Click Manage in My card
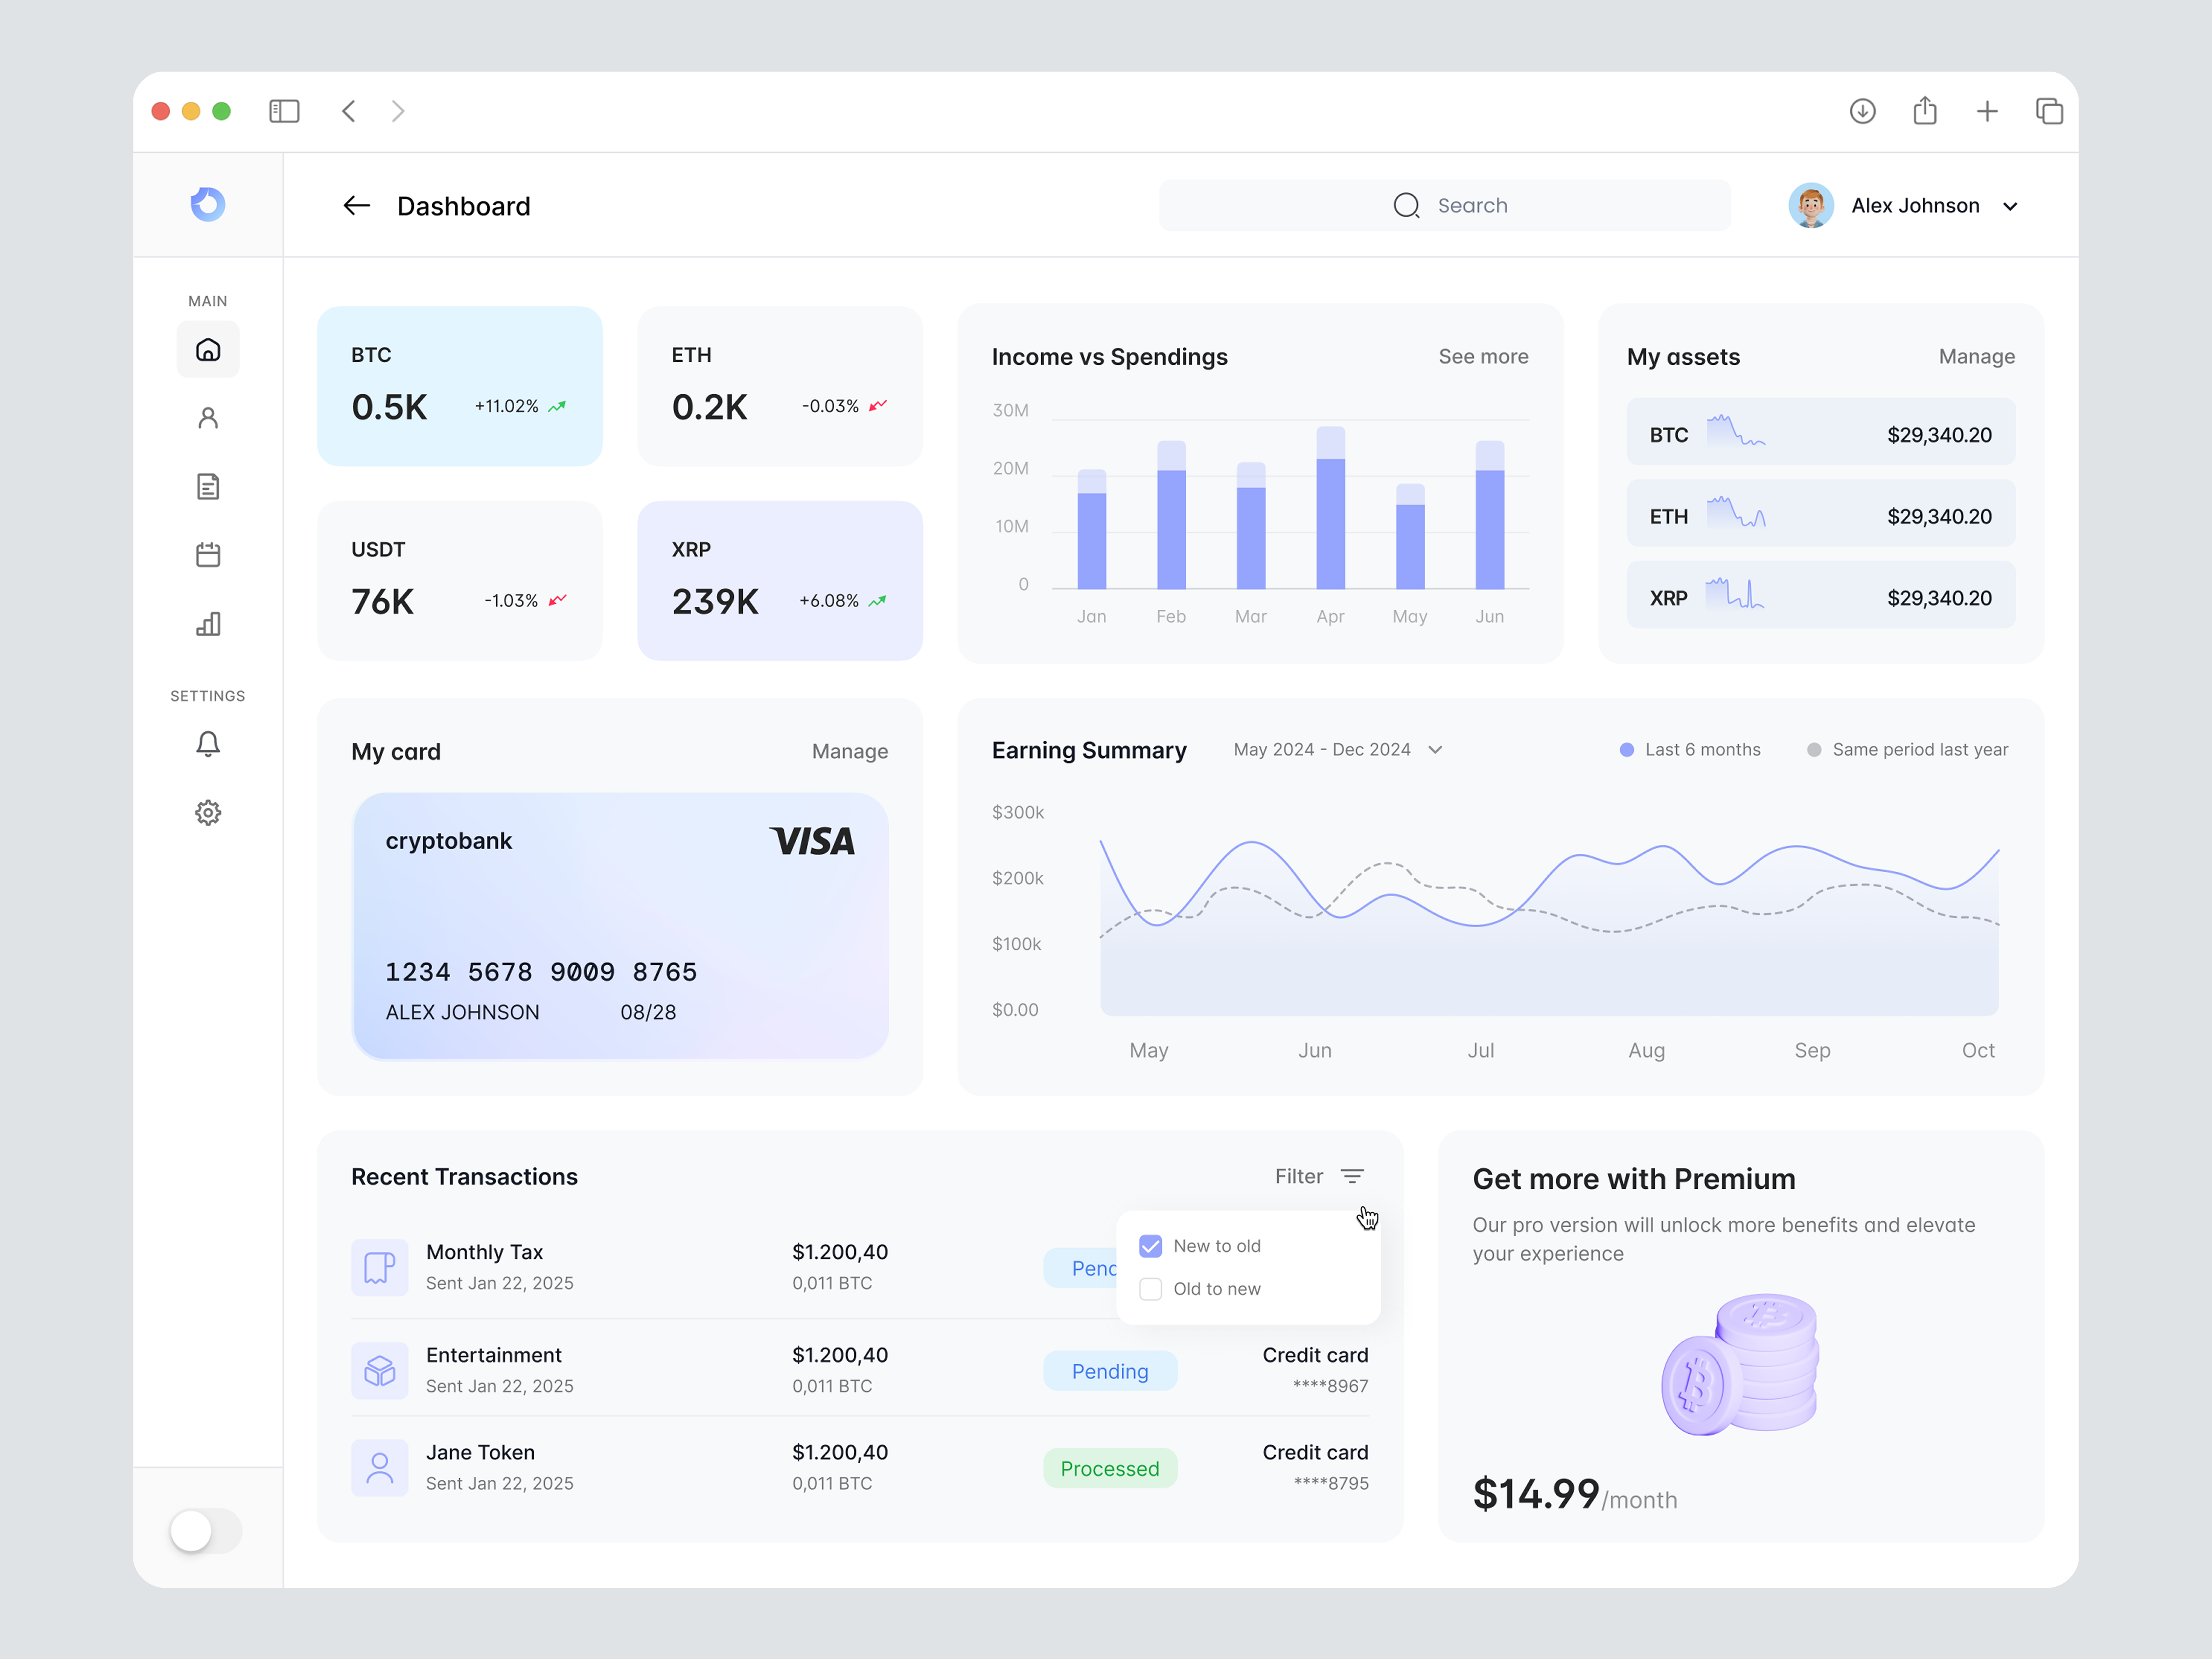The width and height of the screenshot is (2212, 1659). (850, 752)
